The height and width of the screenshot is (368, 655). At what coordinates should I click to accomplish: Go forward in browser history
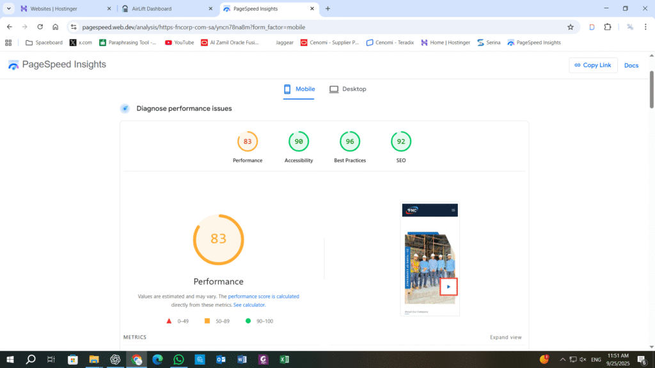coord(25,27)
